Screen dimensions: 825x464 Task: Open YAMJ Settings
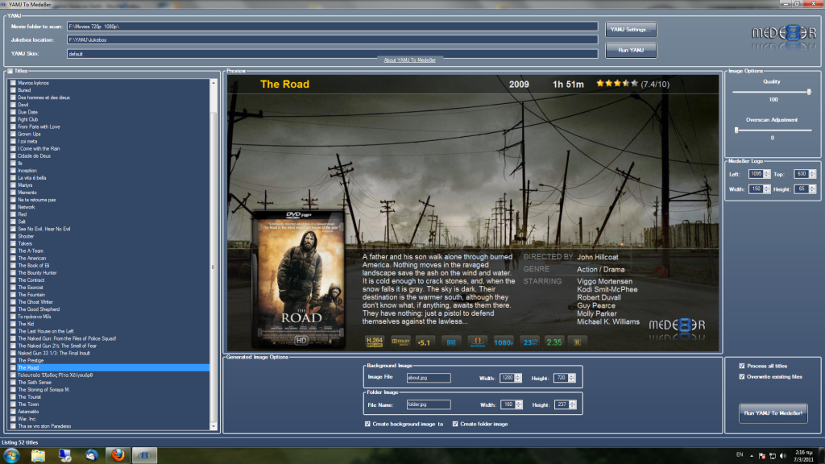(631, 30)
